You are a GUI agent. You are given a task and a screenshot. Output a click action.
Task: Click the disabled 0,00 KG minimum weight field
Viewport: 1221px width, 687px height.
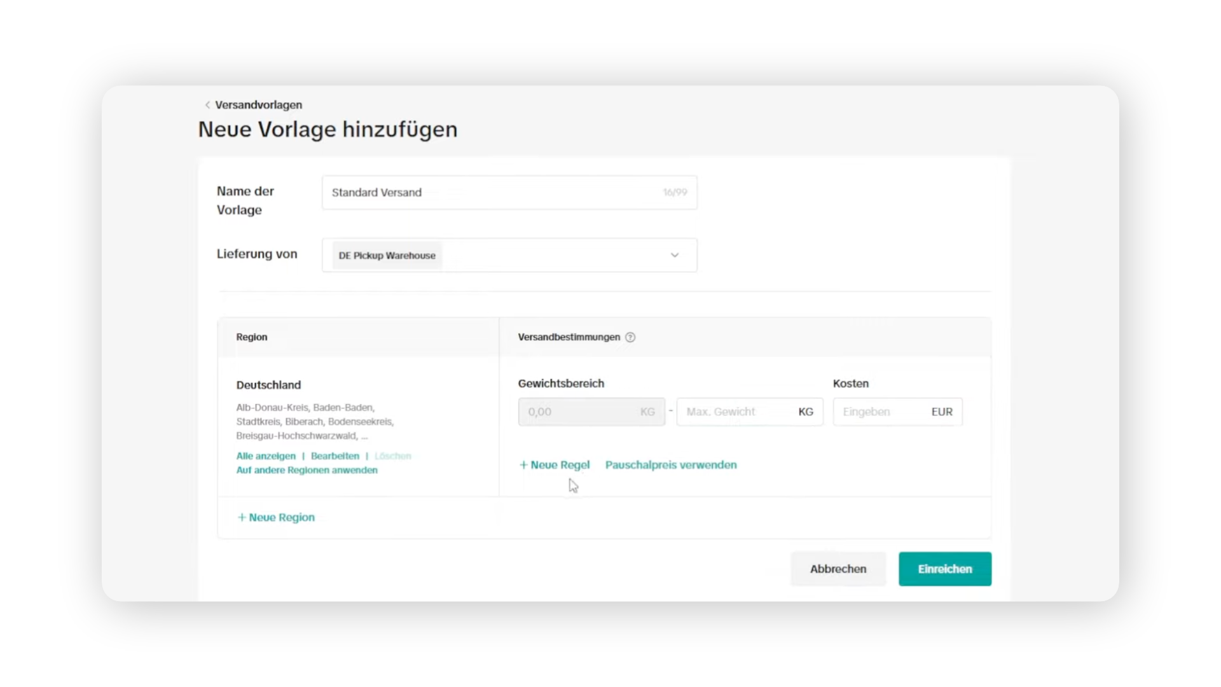tap(591, 412)
